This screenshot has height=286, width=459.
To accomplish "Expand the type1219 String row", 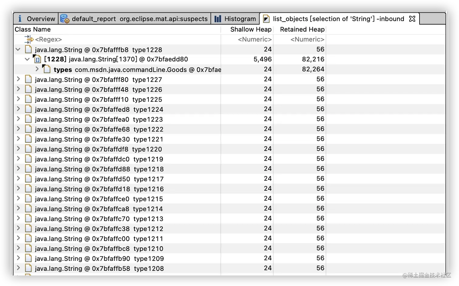I will pyautogui.click(x=18, y=158).
